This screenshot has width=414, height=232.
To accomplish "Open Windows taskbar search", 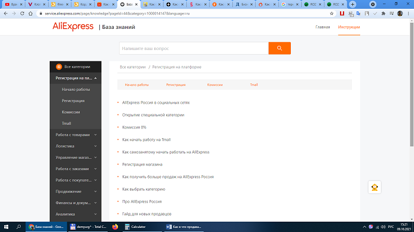I will pyautogui.click(x=19, y=227).
